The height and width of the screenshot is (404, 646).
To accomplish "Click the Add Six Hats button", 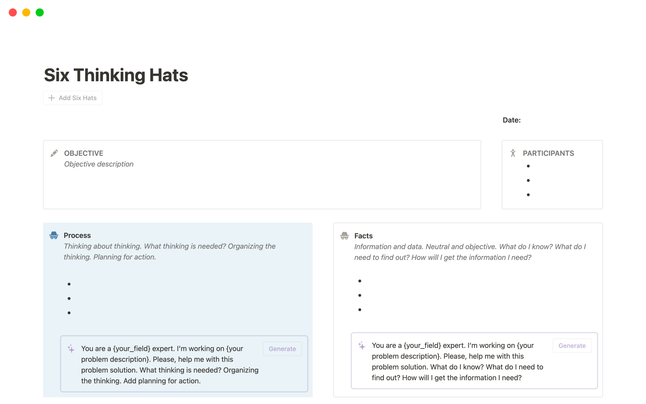I will (x=73, y=98).
